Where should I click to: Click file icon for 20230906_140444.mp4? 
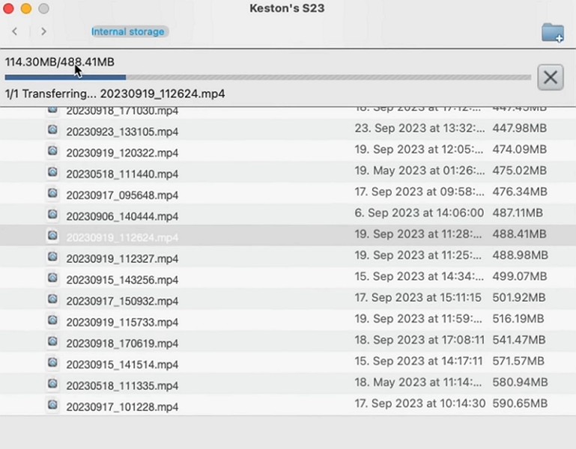coord(52,215)
